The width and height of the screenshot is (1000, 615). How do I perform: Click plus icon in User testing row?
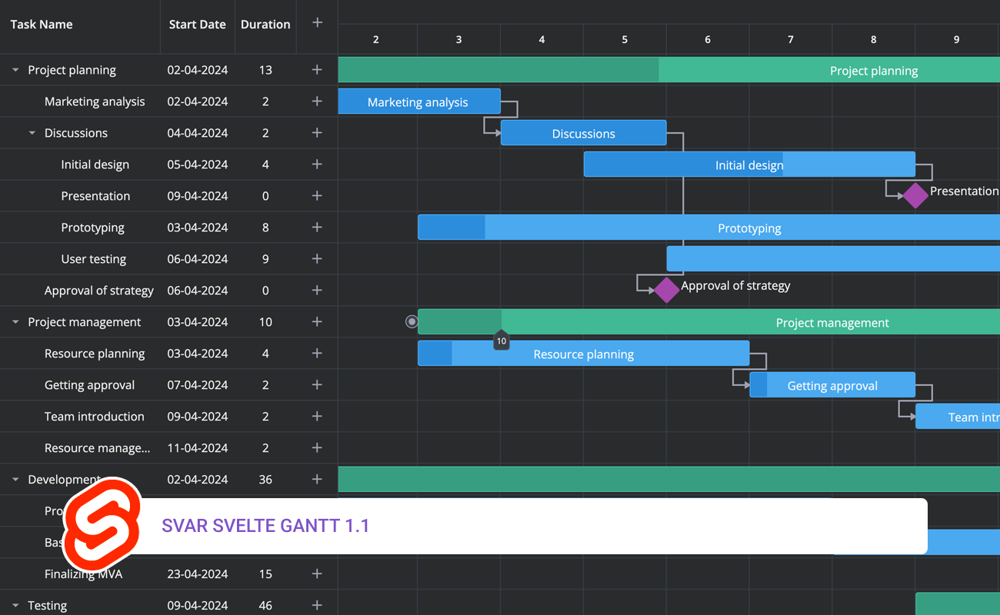(317, 259)
